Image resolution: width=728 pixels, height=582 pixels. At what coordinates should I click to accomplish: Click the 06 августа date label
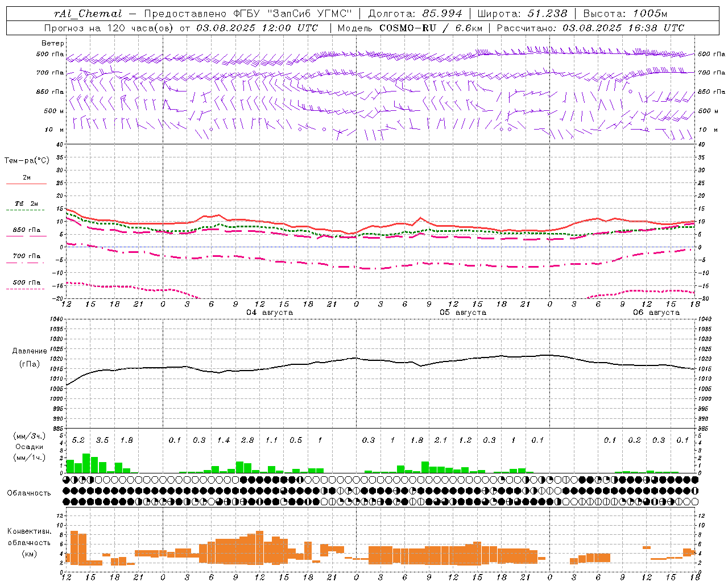(656, 313)
